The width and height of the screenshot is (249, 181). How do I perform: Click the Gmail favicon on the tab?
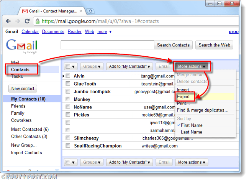click(x=25, y=11)
